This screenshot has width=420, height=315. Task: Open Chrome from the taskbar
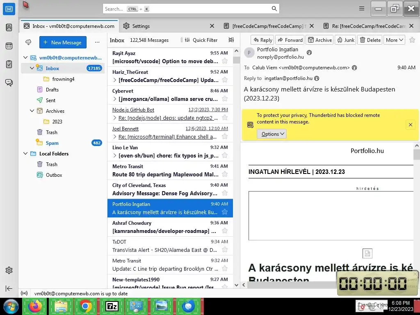coord(85,306)
